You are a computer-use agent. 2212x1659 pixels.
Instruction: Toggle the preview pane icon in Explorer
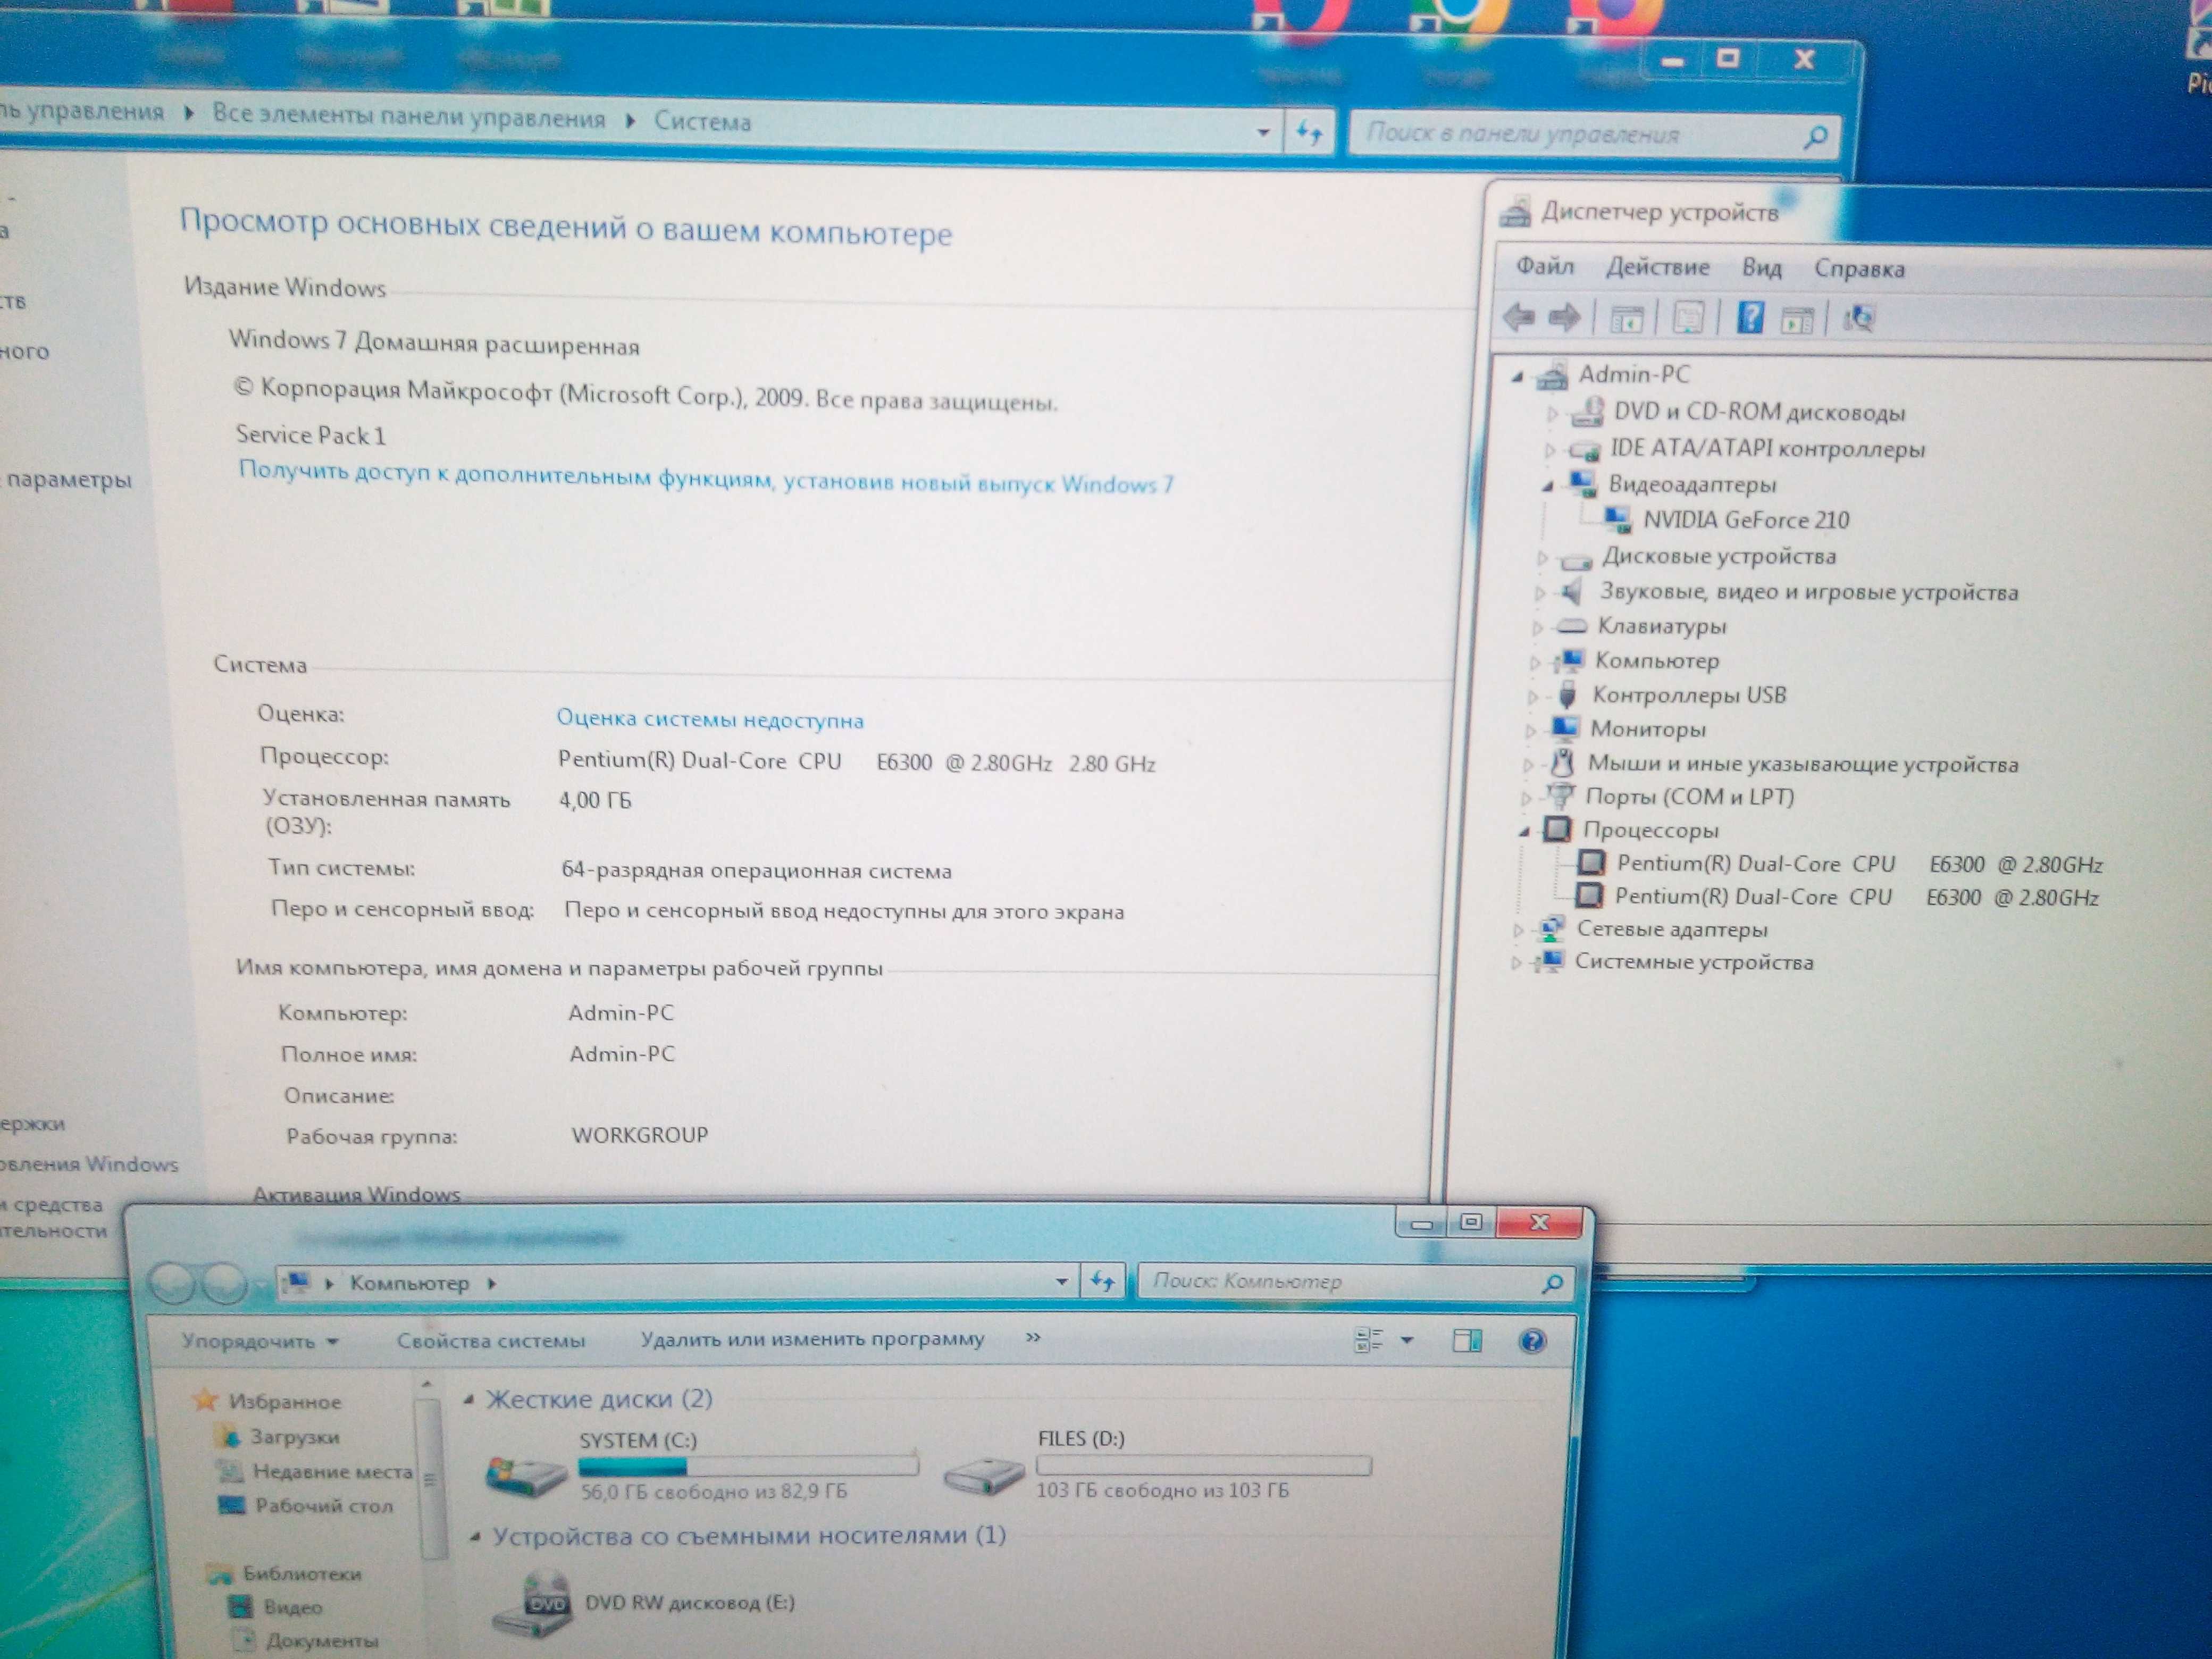(x=1466, y=1340)
